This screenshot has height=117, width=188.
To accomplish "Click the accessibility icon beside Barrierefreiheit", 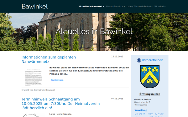I will tap(139, 60).
